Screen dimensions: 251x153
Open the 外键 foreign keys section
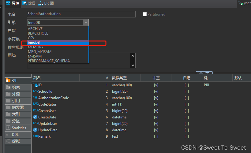coord(18,94)
